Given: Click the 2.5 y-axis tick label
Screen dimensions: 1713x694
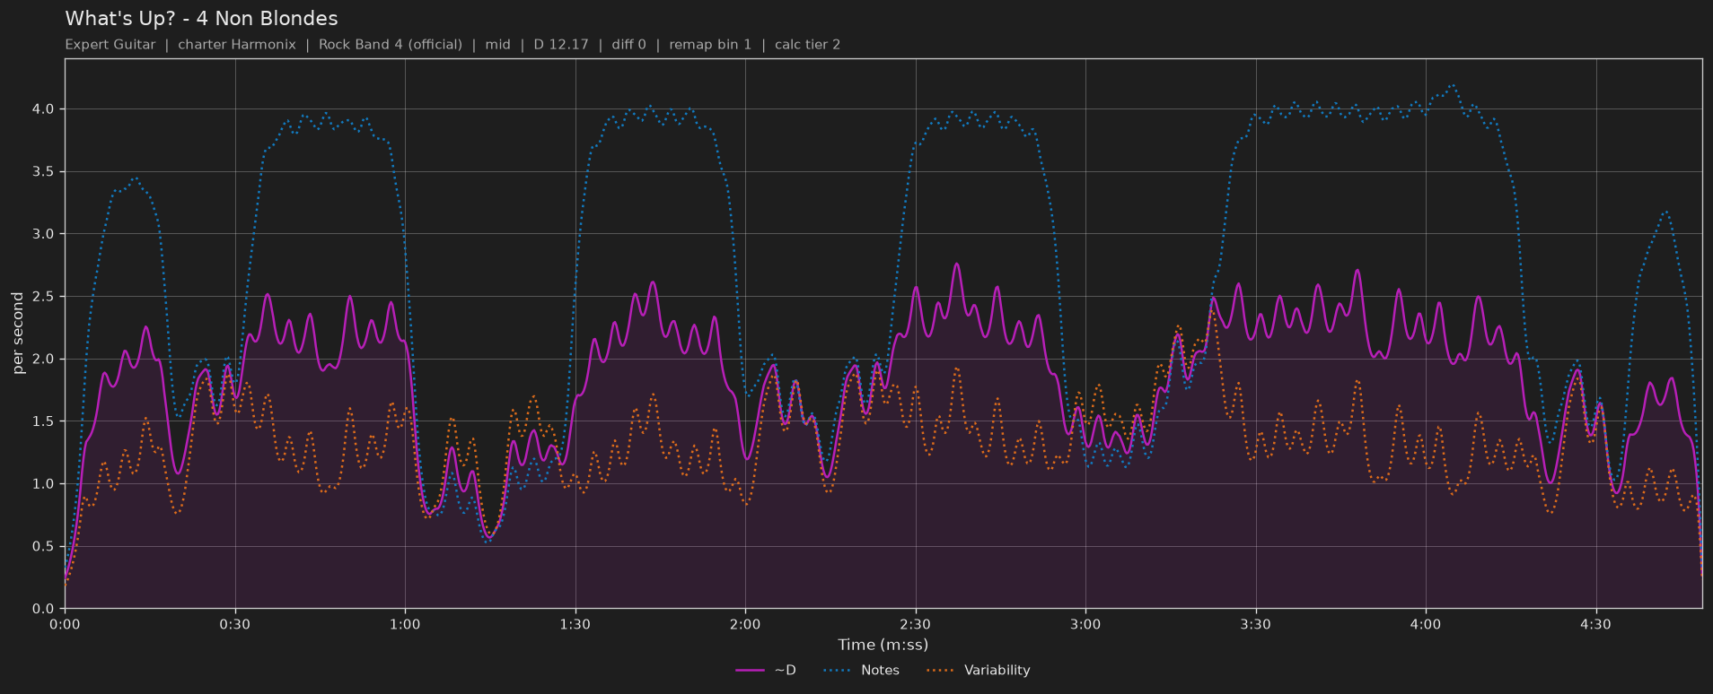Looking at the screenshot, I should click(x=43, y=297).
